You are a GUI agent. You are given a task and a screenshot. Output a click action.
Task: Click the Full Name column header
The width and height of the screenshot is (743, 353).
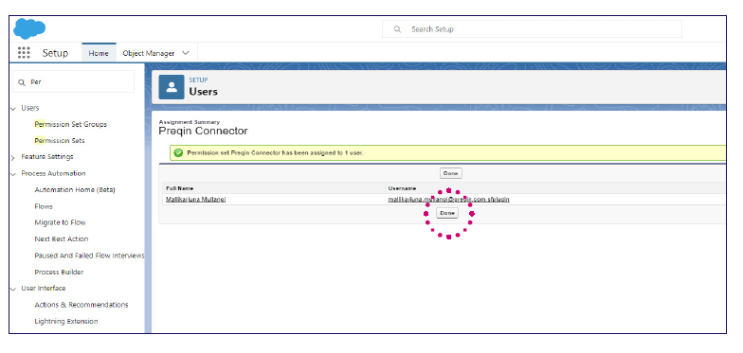click(x=180, y=188)
